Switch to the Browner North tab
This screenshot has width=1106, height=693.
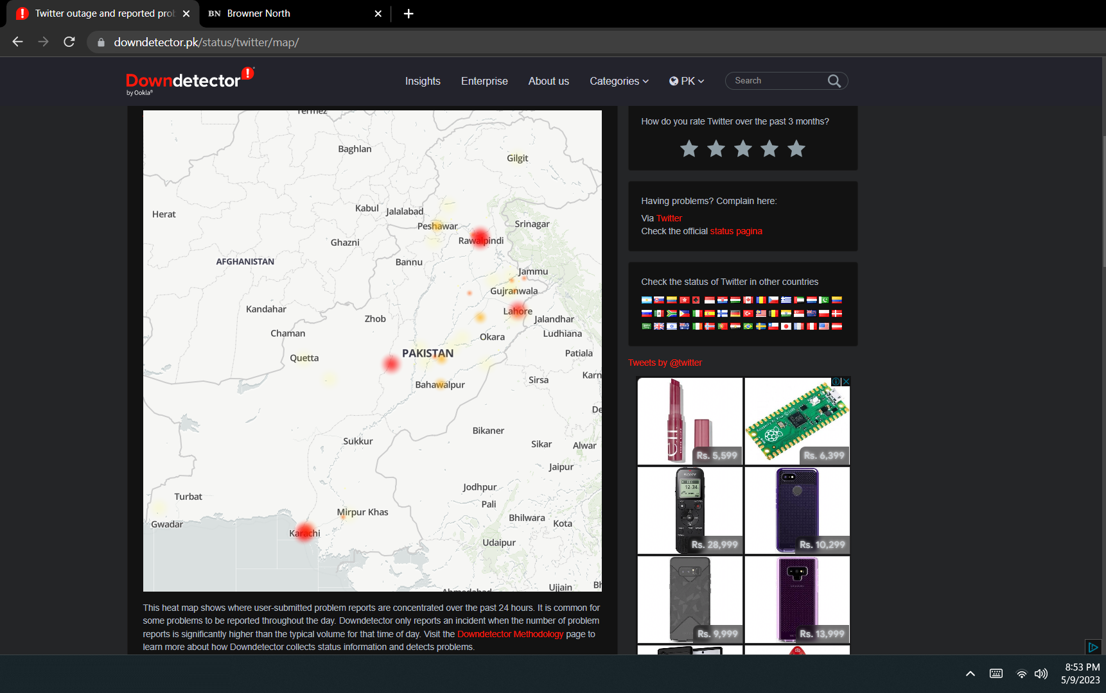tap(295, 13)
